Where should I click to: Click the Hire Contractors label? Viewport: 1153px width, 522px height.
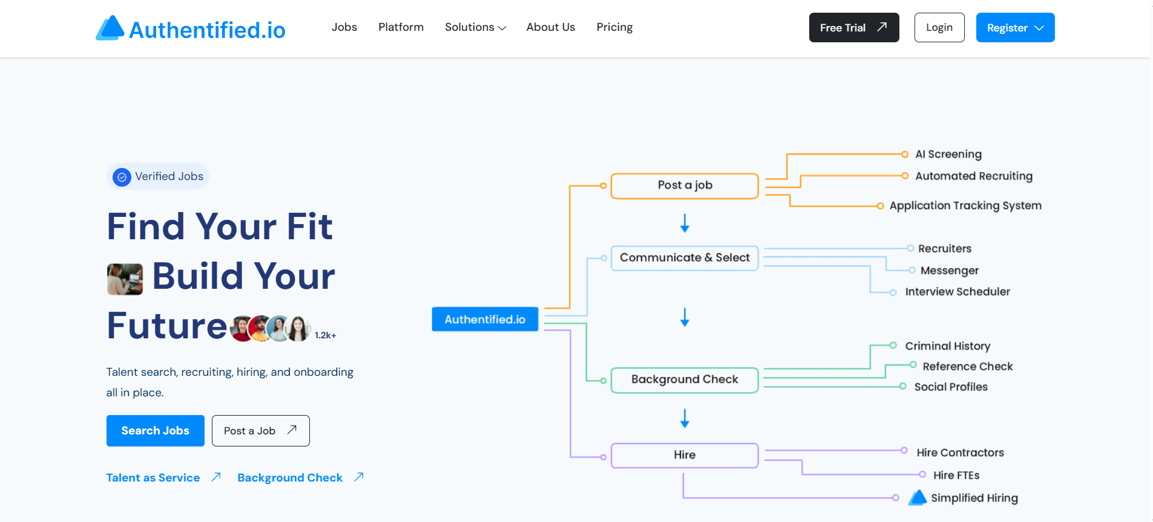coord(960,453)
